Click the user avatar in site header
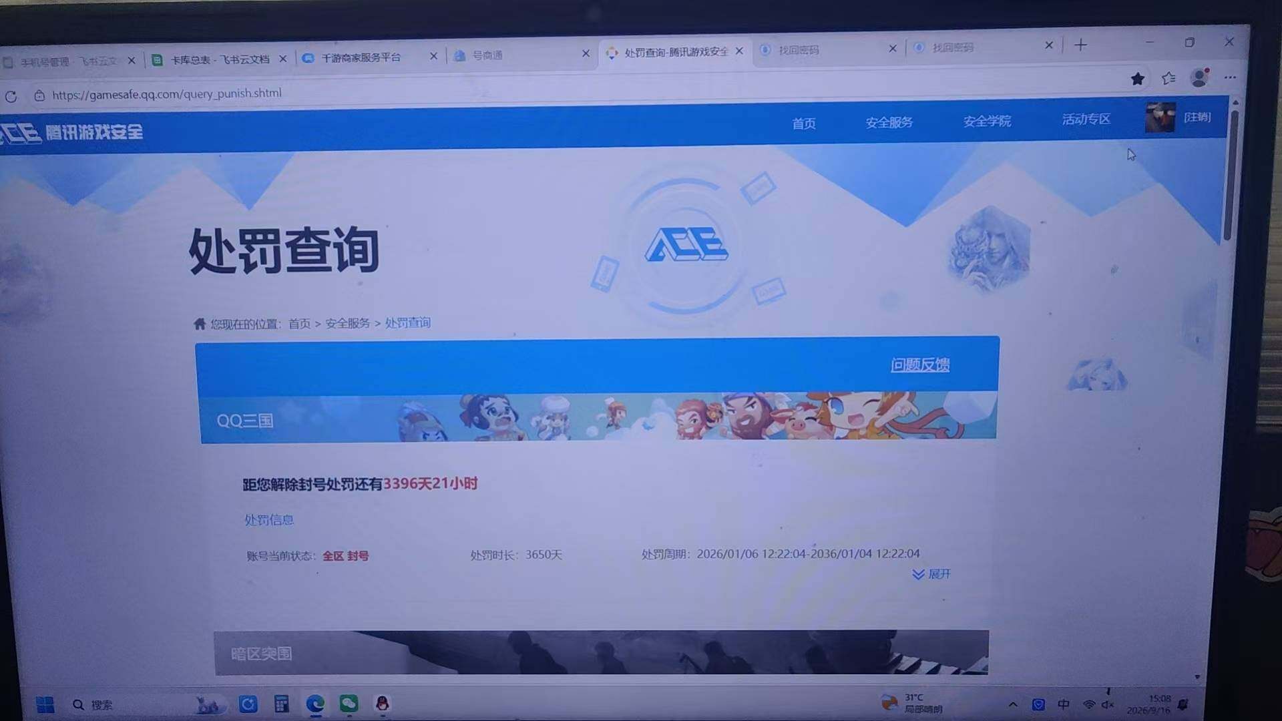Screen dimensions: 1282x721 click(1160, 117)
